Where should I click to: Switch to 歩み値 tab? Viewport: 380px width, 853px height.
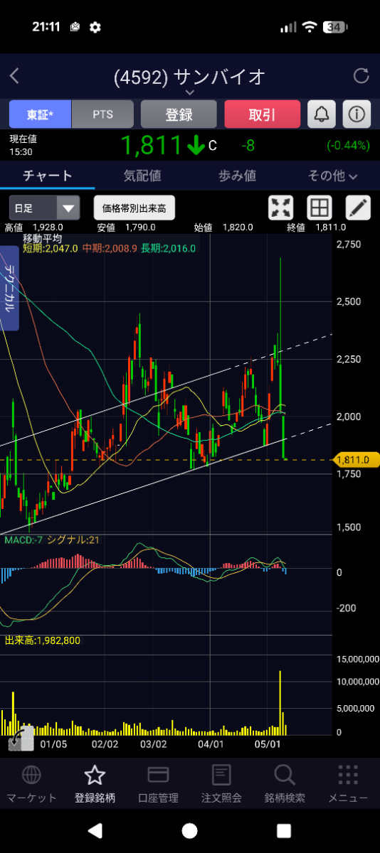tap(237, 175)
